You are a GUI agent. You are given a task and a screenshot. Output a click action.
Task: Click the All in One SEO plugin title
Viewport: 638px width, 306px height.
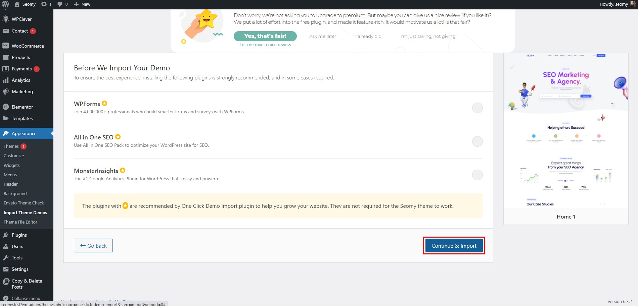coord(94,137)
